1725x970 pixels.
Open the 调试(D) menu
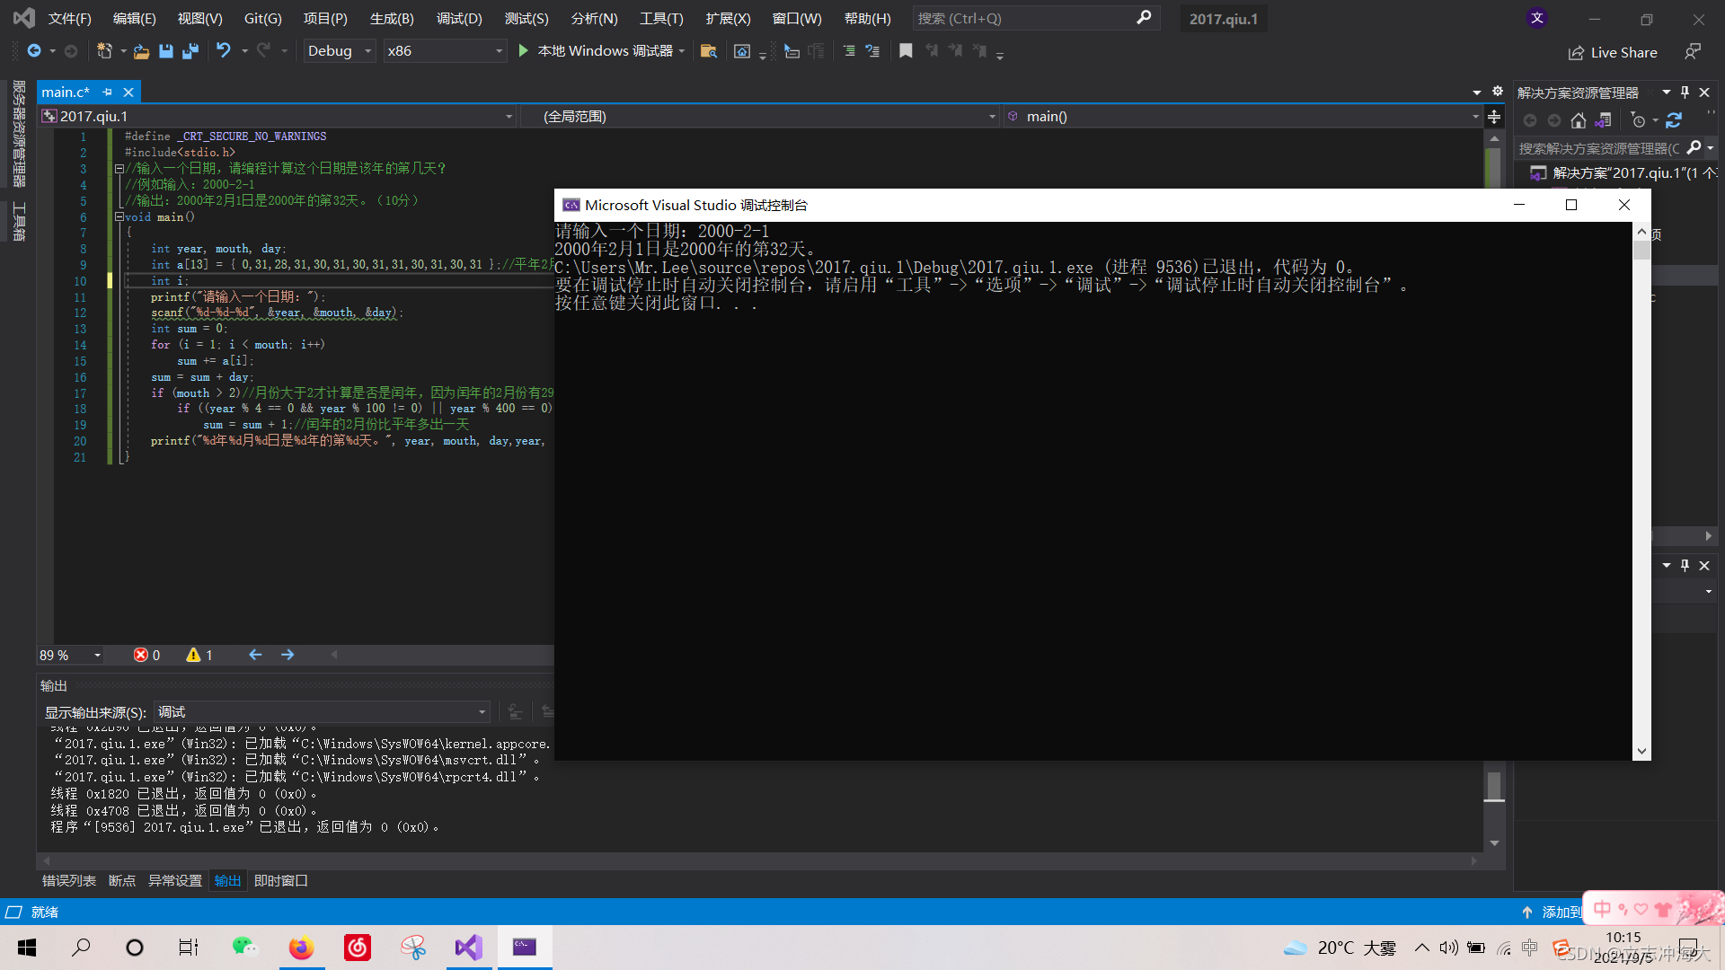pyautogui.click(x=459, y=18)
